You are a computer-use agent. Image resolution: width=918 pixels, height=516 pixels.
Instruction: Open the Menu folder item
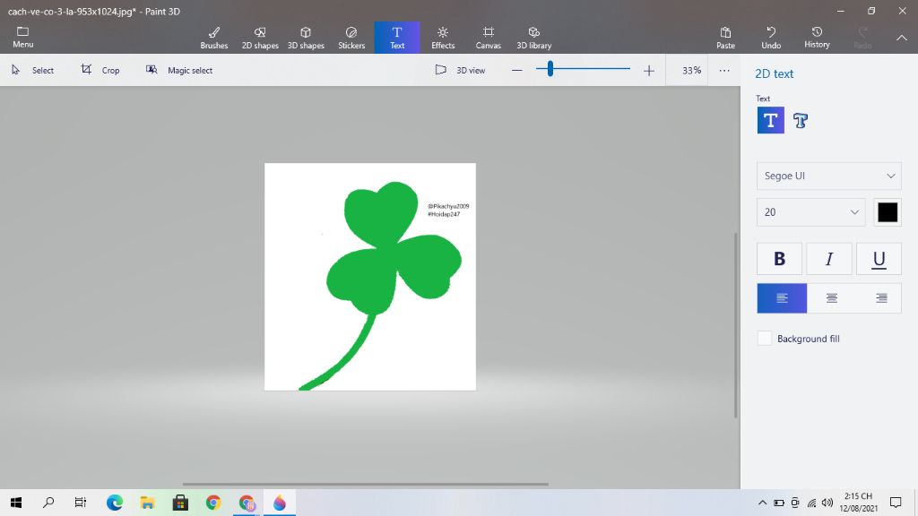coord(23,37)
